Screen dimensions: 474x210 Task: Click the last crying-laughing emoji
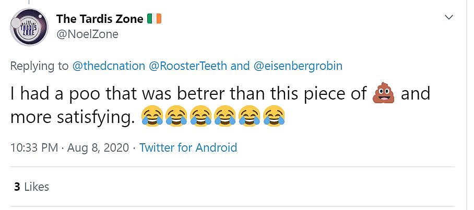coord(275,117)
